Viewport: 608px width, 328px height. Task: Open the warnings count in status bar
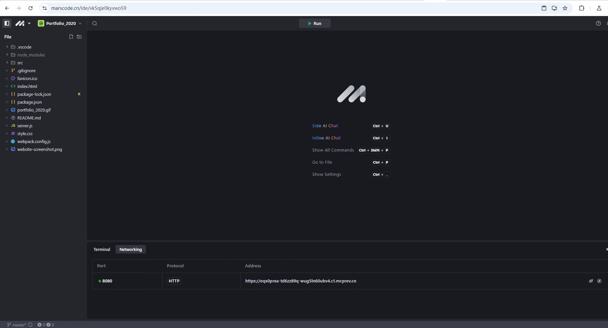pyautogui.click(x=50, y=325)
